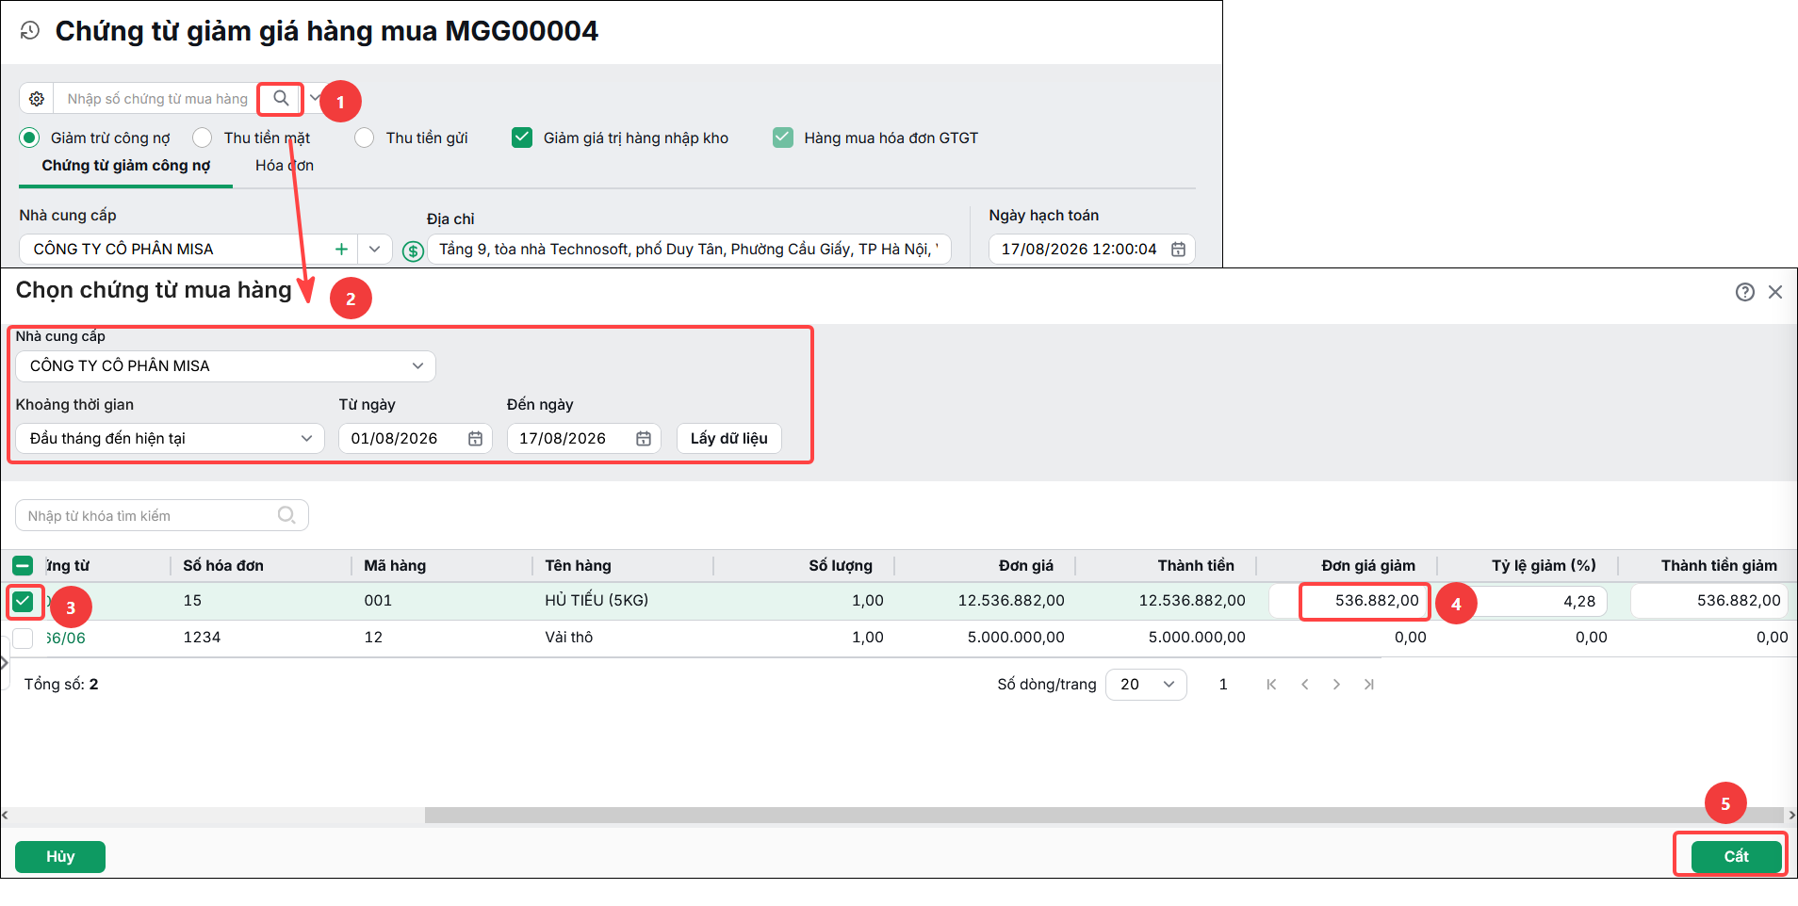The image size is (1798, 906).
Task: Toggle Hàng mua hóa đơn GTGT checkbox
Action: coord(782,138)
